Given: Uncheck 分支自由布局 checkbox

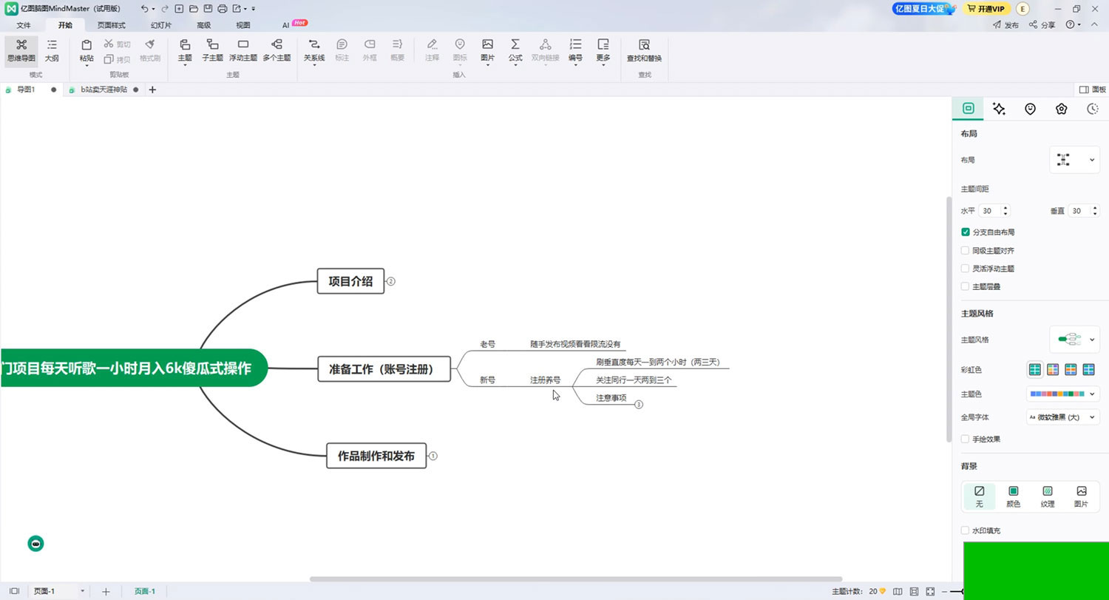Looking at the screenshot, I should (966, 232).
